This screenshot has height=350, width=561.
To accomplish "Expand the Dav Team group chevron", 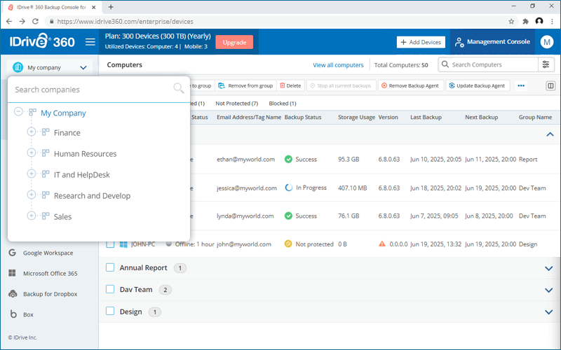I will [549, 290].
